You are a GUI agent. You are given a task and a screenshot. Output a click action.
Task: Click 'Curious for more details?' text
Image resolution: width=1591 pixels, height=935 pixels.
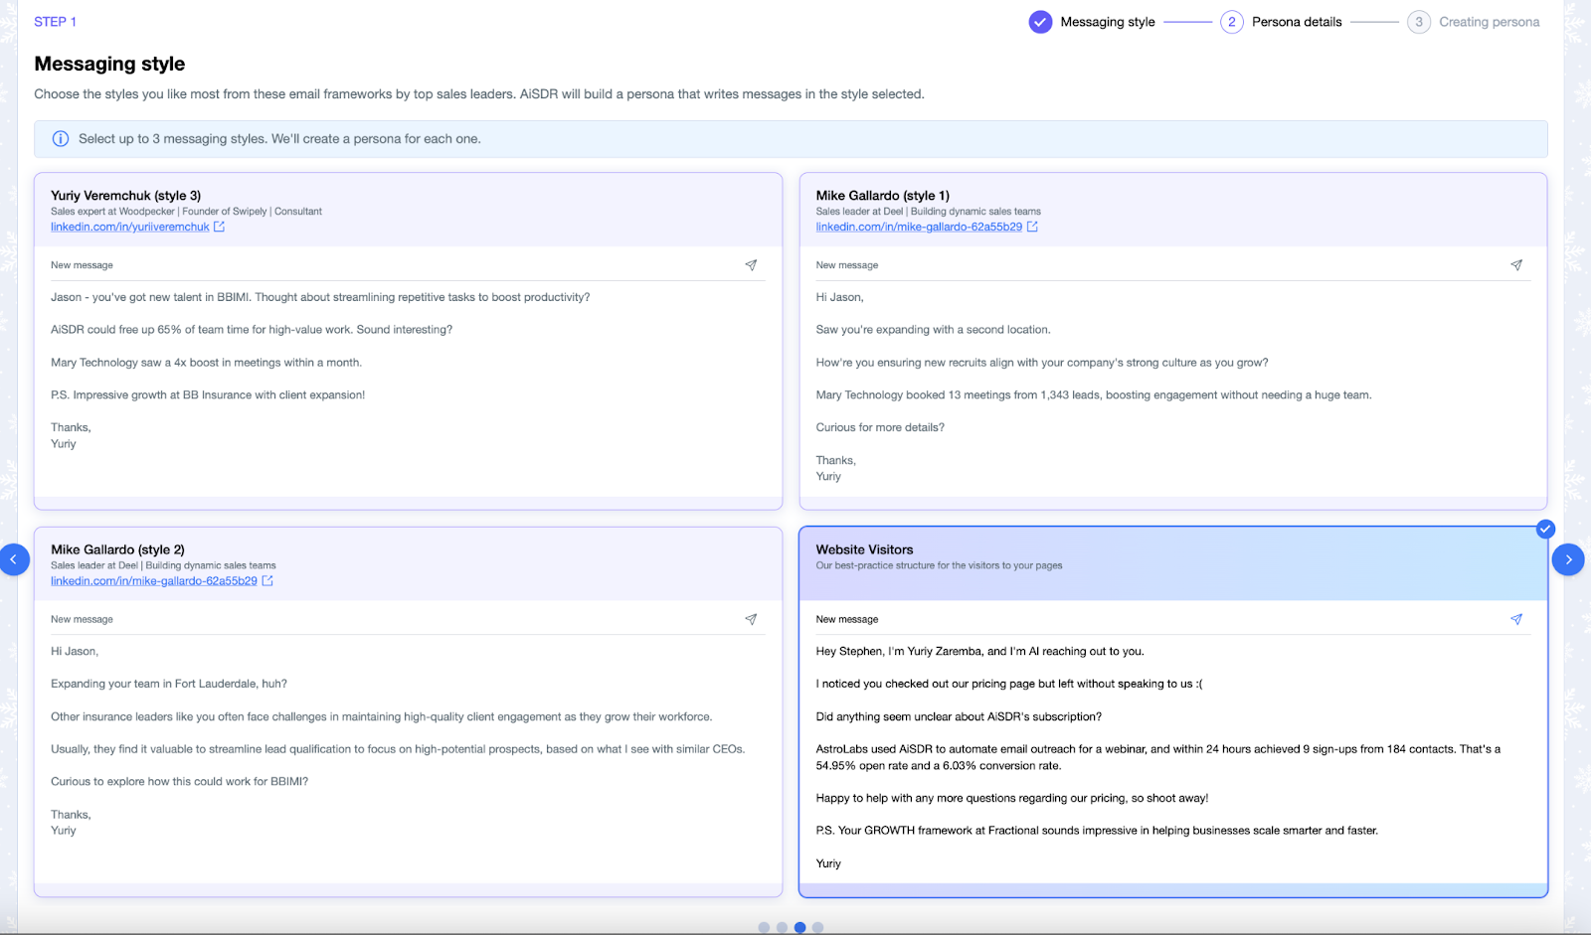click(880, 427)
